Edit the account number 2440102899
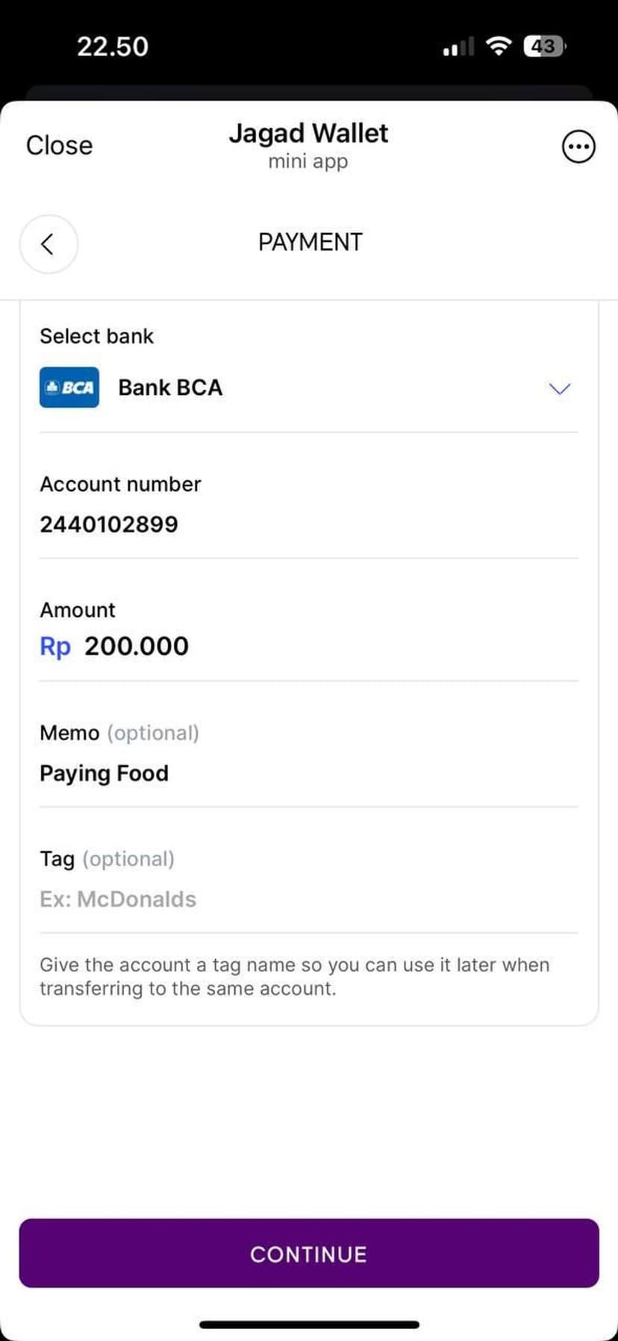Screen dimensions: 618x1341 pos(109,524)
